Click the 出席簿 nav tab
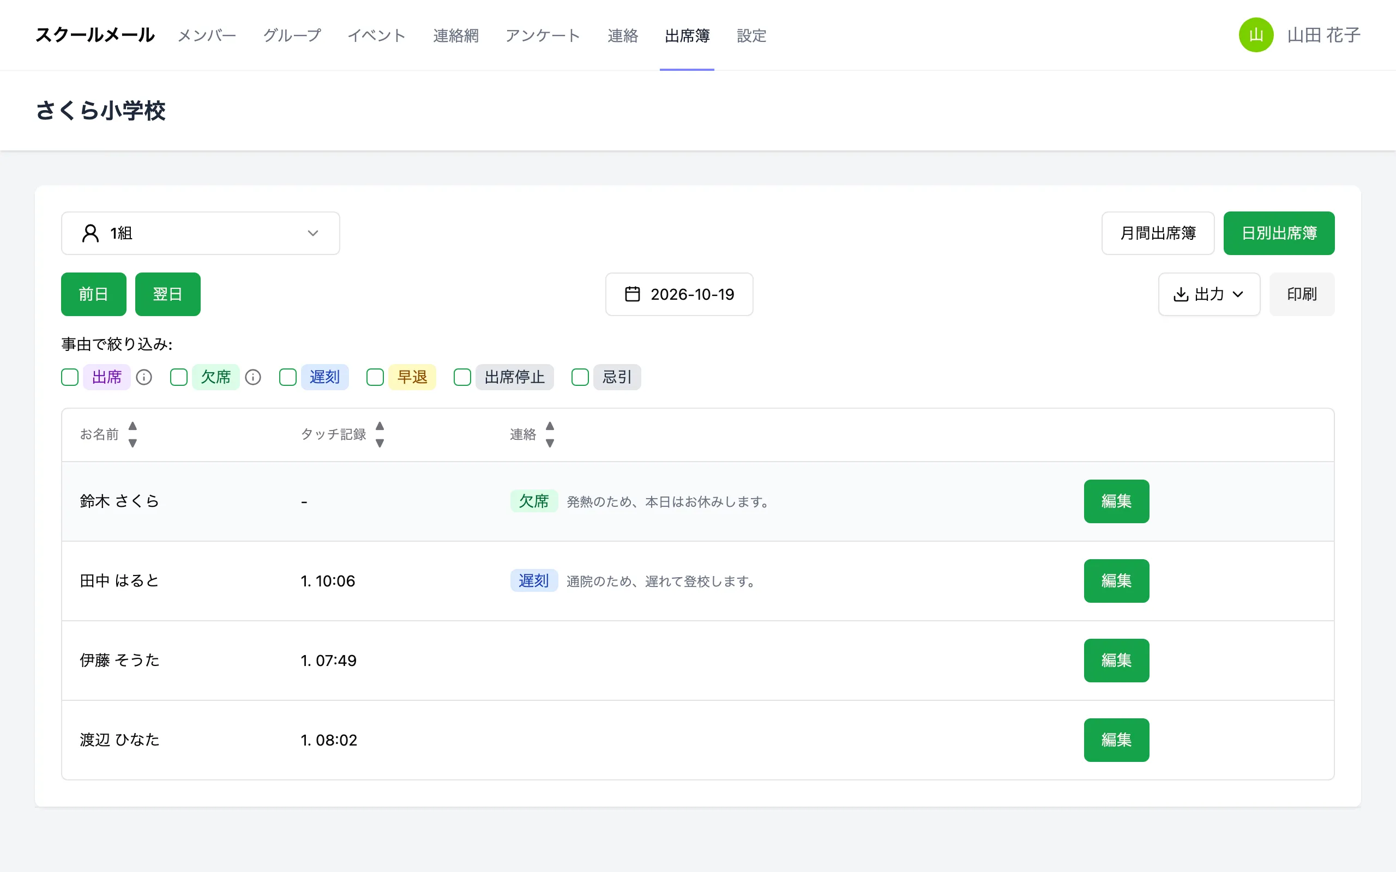This screenshot has height=872, width=1396. click(x=687, y=35)
